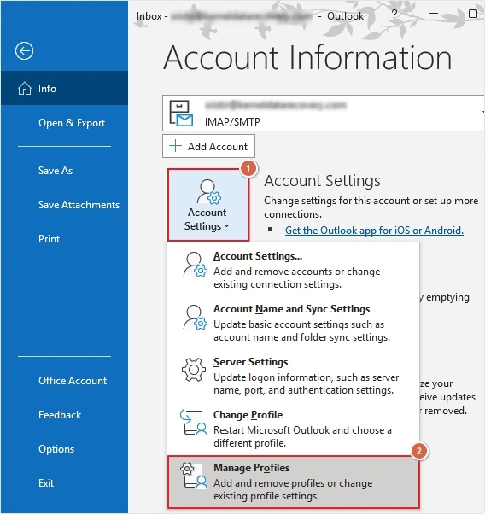Screen dimensions: 485x514
Task: Click the Account Information heading text
Action: pos(307,58)
